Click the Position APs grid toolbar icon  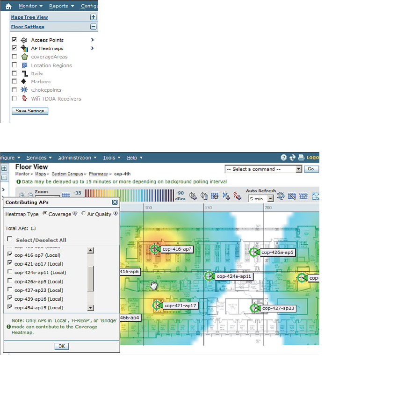tap(215, 196)
